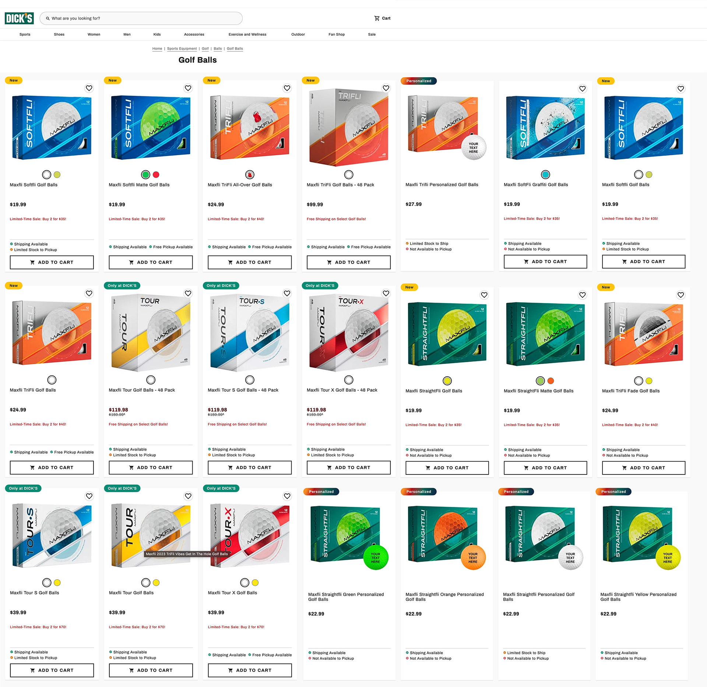Open the Women menu
Viewport: 707px width, 687px height.
[x=94, y=35]
